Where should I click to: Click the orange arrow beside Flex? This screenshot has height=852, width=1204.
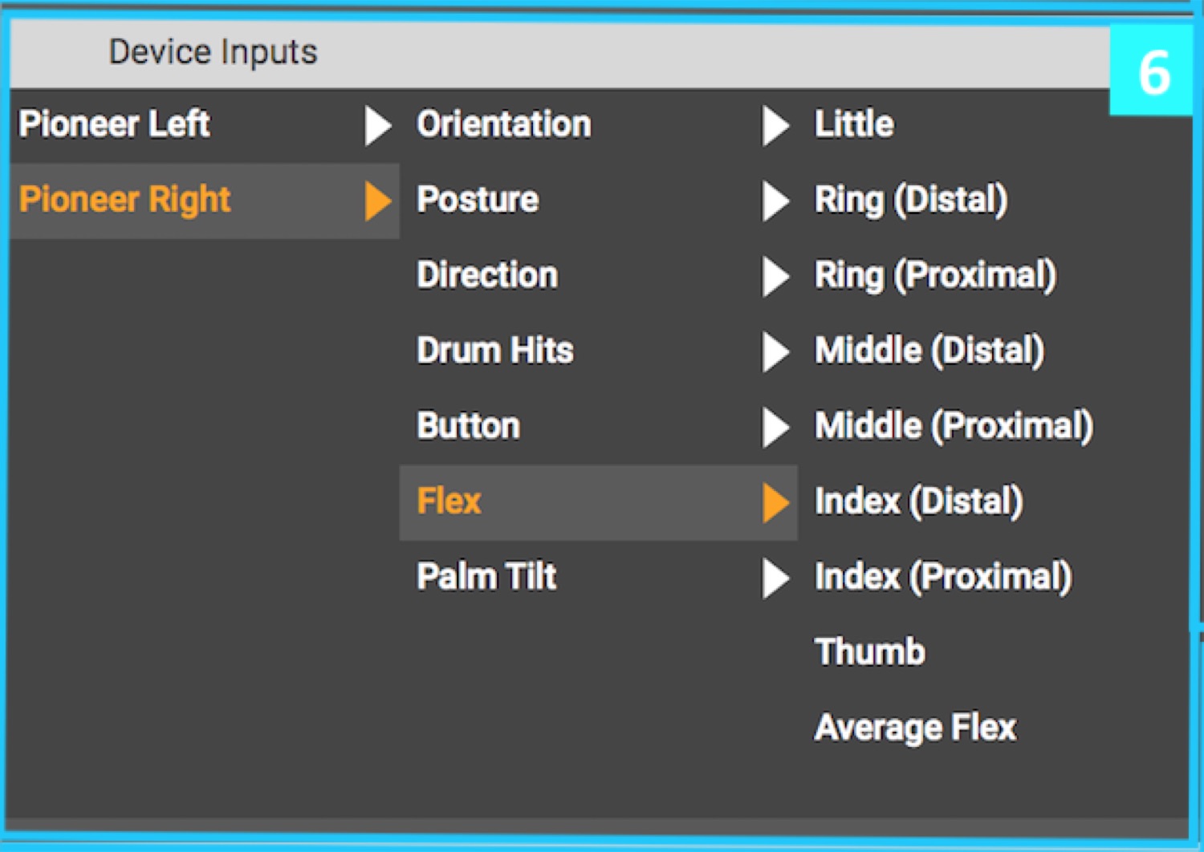pyautogui.click(x=775, y=502)
